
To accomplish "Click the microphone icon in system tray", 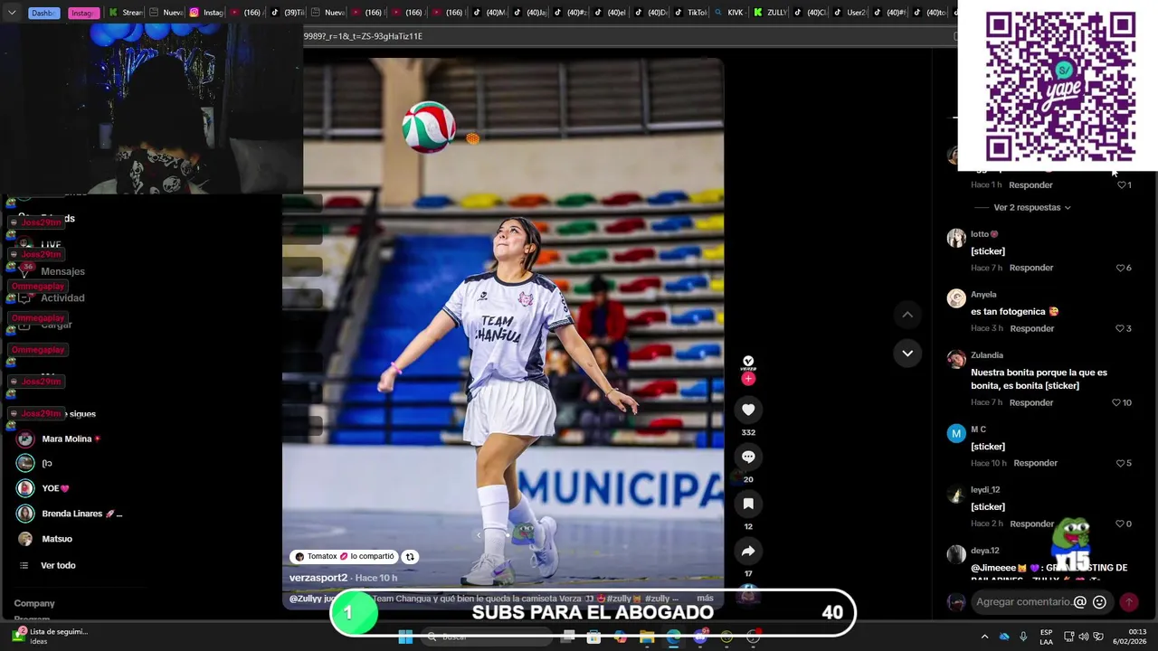I will pos(1023,637).
